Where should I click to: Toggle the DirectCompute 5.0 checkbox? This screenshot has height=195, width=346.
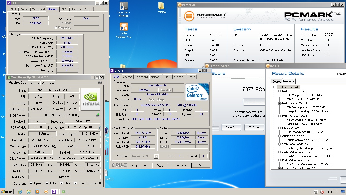[75, 183]
